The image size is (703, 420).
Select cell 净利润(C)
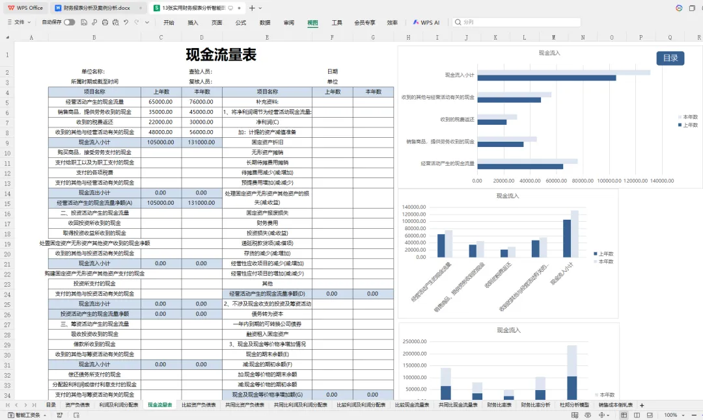coord(268,122)
